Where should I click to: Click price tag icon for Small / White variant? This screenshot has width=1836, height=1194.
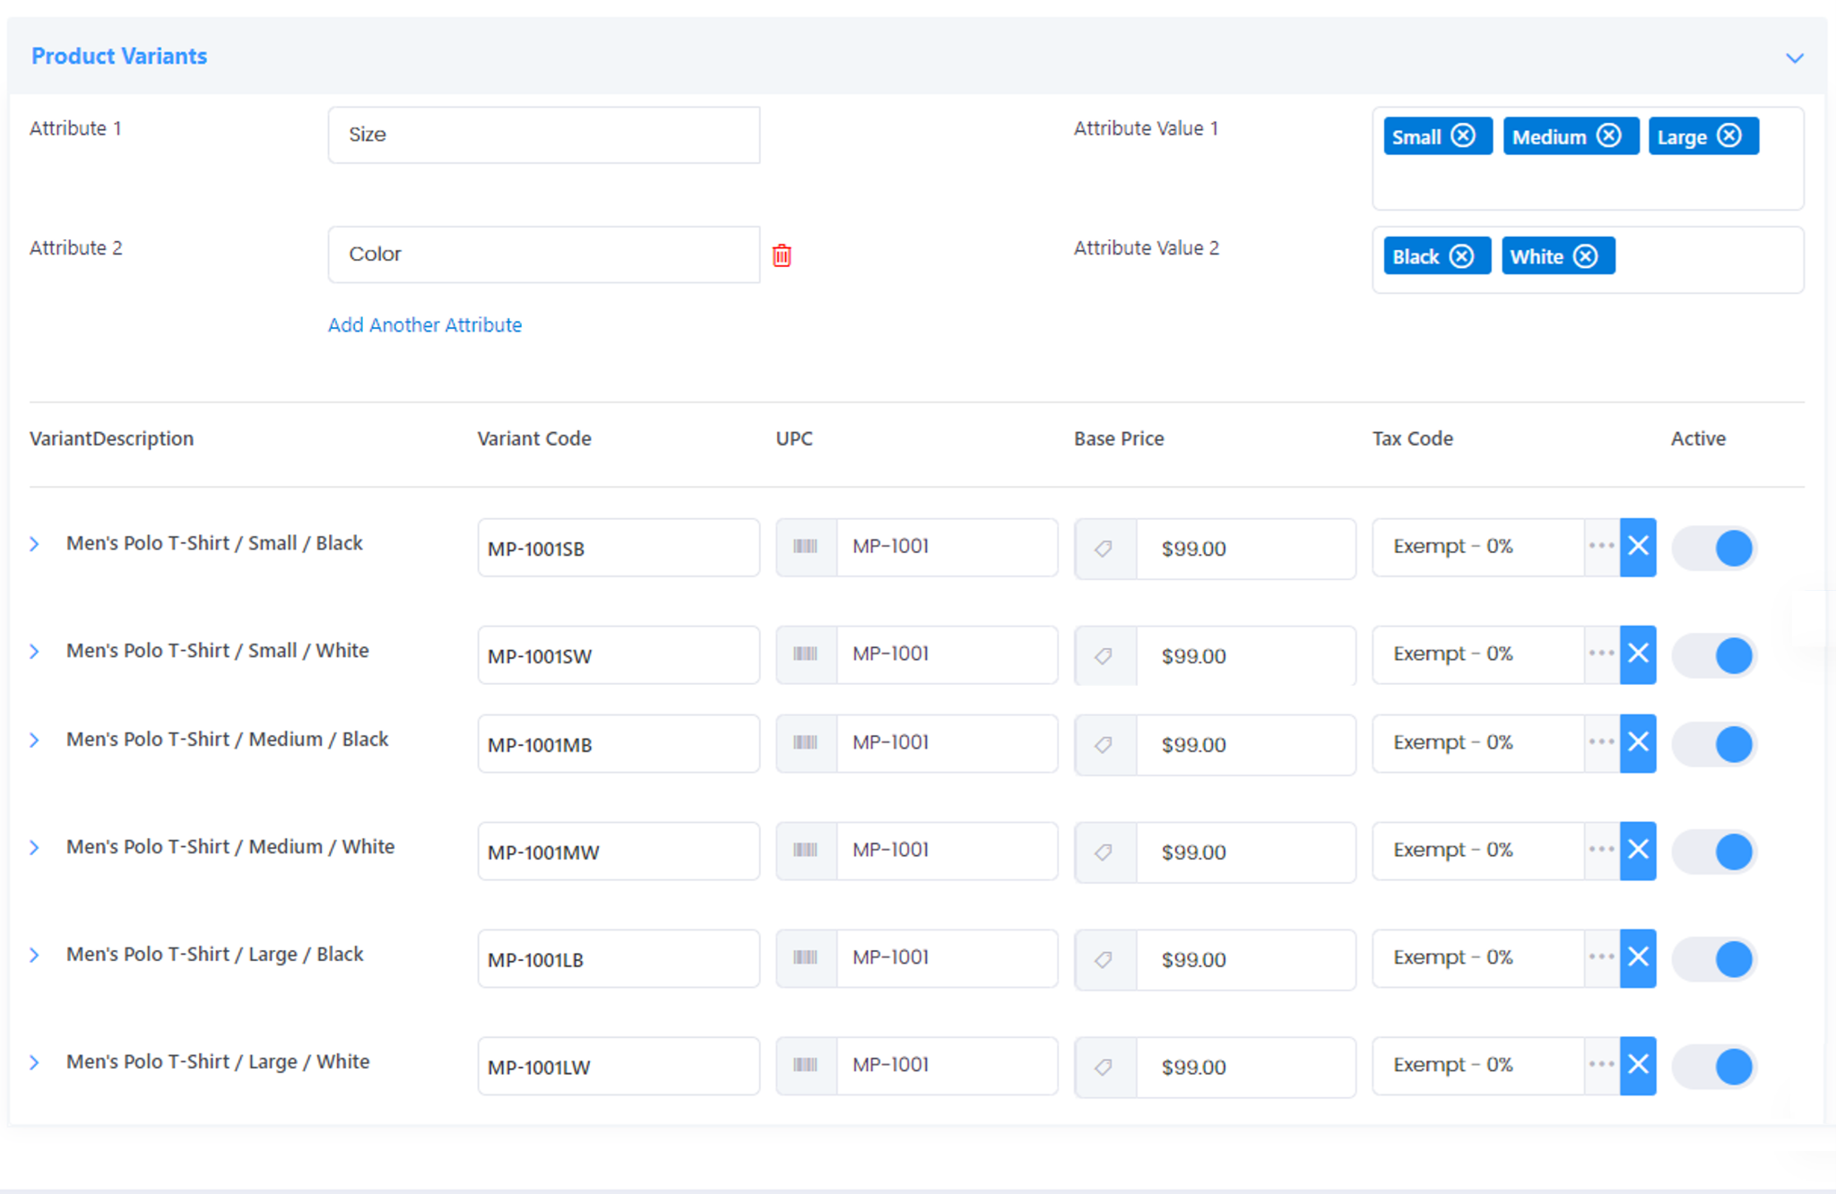point(1104,655)
